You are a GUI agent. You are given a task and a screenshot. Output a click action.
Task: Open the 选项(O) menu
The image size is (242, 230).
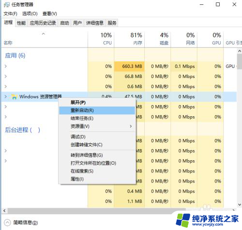(30, 14)
